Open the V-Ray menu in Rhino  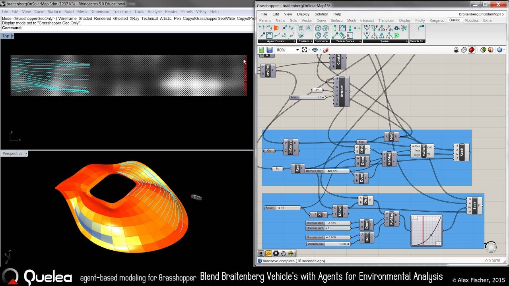pos(202,12)
